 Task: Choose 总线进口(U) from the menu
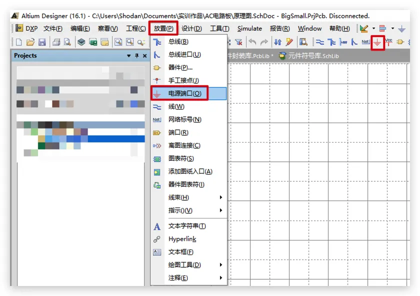click(x=189, y=54)
